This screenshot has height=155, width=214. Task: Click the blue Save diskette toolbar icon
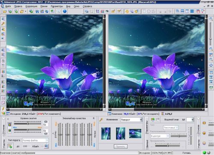click(37, 12)
